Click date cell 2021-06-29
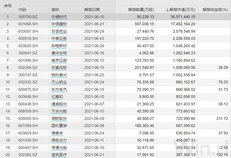231x158 pixels. pos(94,31)
